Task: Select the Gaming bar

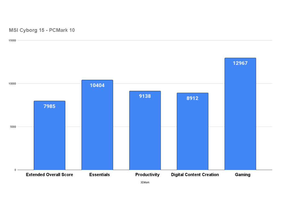Action: (x=240, y=114)
